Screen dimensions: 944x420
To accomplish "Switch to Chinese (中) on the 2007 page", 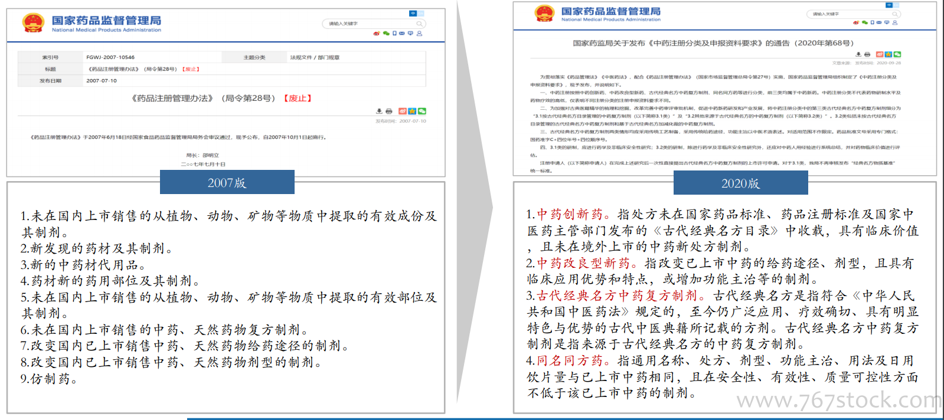I will [413, 13].
